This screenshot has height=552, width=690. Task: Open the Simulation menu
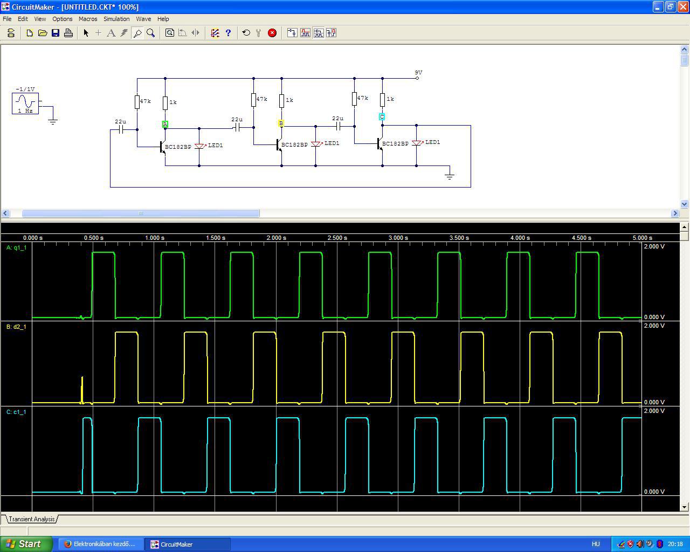pyautogui.click(x=116, y=19)
